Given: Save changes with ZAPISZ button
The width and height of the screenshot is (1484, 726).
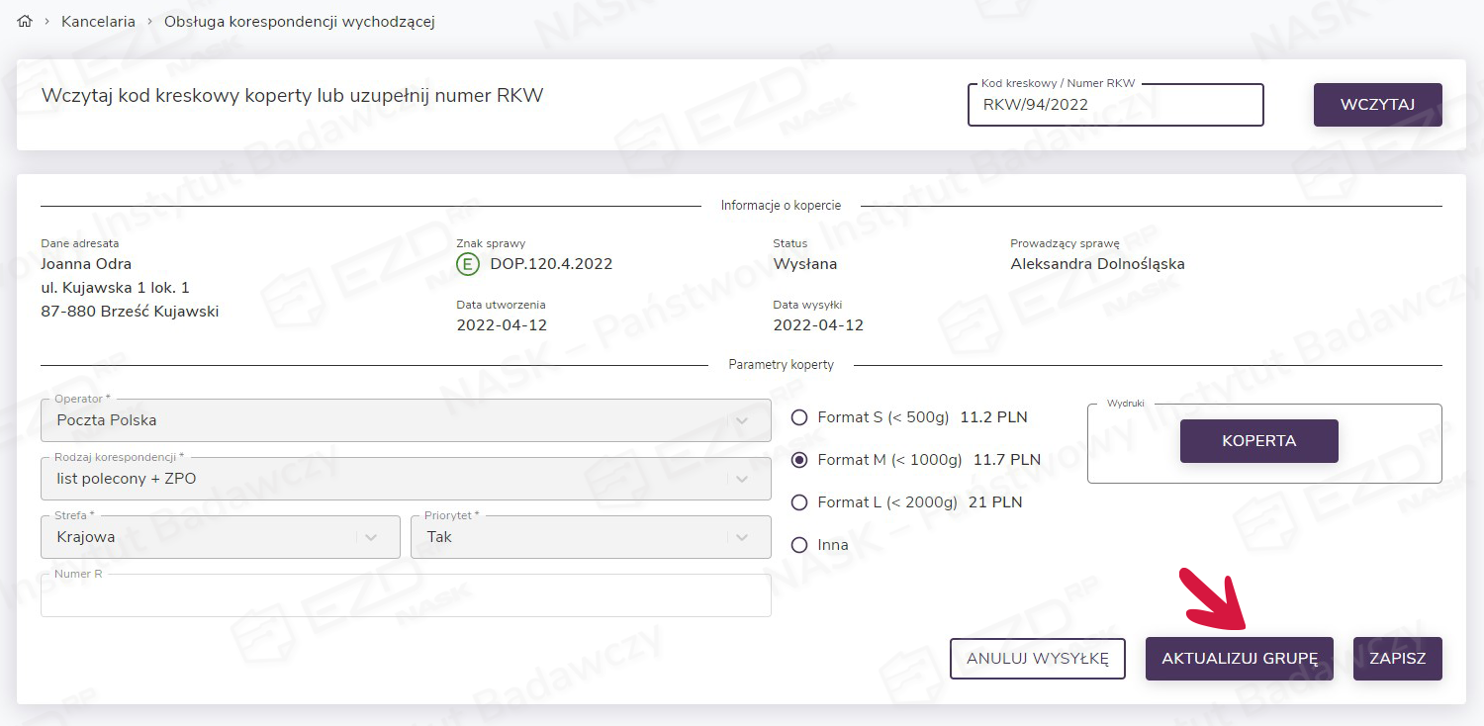Looking at the screenshot, I should pos(1397,659).
